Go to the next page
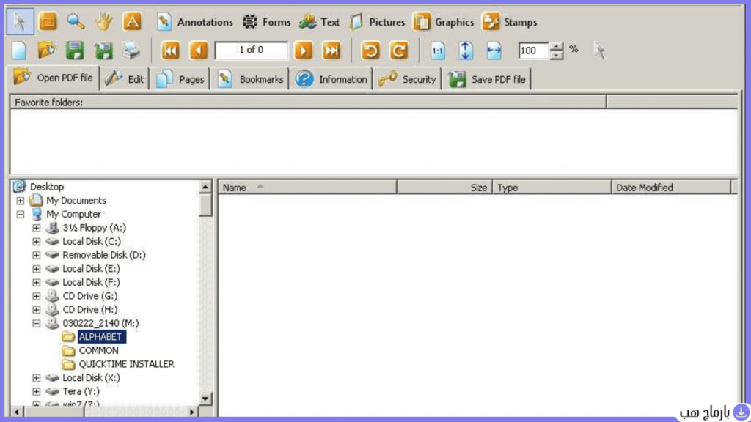Viewport: 751px width, 422px height. tap(304, 51)
